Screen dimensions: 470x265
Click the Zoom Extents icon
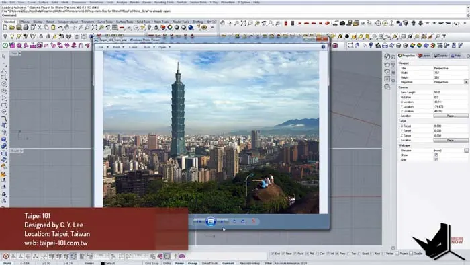[x=95, y=28]
